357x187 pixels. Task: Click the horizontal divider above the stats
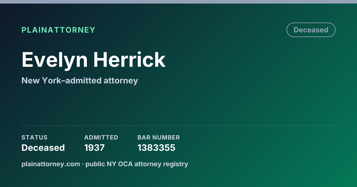pyautogui.click(x=178, y=125)
